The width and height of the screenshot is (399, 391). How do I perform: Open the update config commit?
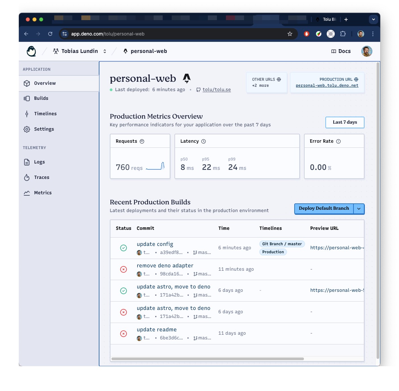point(155,244)
